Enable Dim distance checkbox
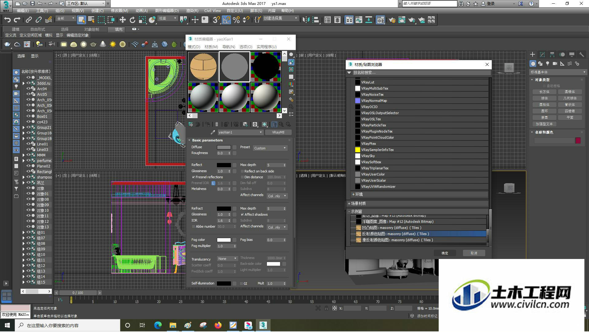 242,177
